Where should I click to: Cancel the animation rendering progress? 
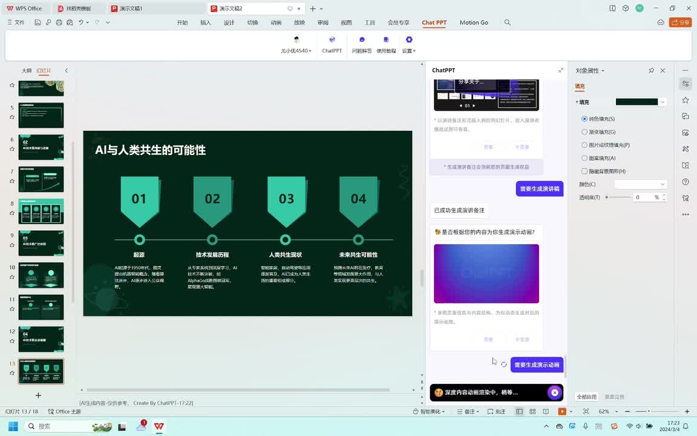coord(554,392)
